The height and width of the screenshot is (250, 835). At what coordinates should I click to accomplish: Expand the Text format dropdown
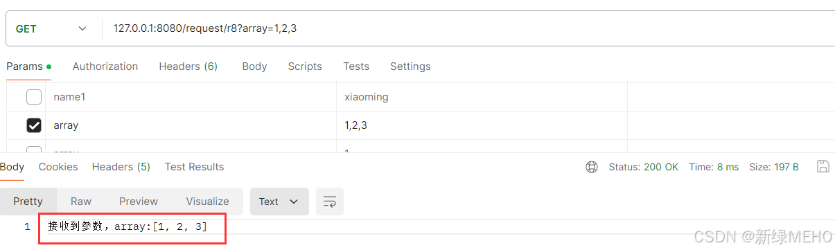pyautogui.click(x=279, y=202)
